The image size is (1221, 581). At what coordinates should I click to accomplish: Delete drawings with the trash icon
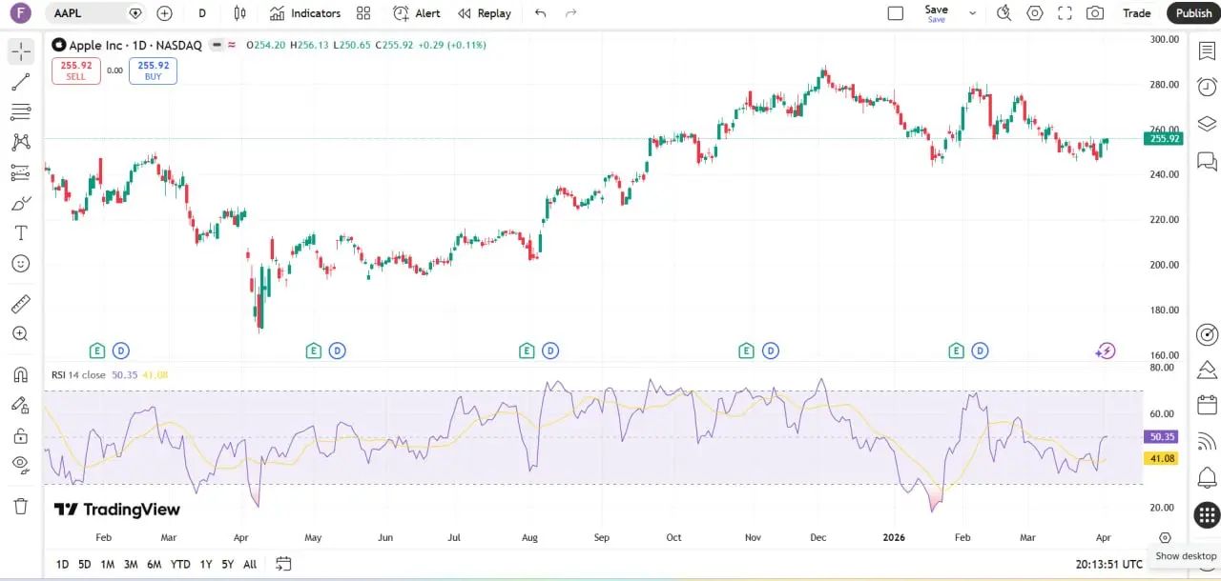click(x=21, y=506)
